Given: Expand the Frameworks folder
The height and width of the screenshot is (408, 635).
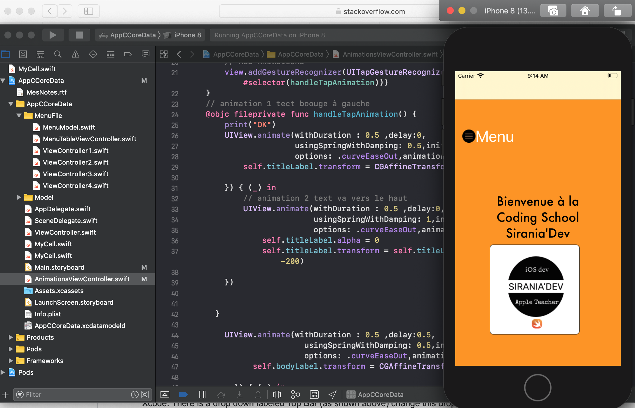Looking at the screenshot, I should tap(11, 361).
